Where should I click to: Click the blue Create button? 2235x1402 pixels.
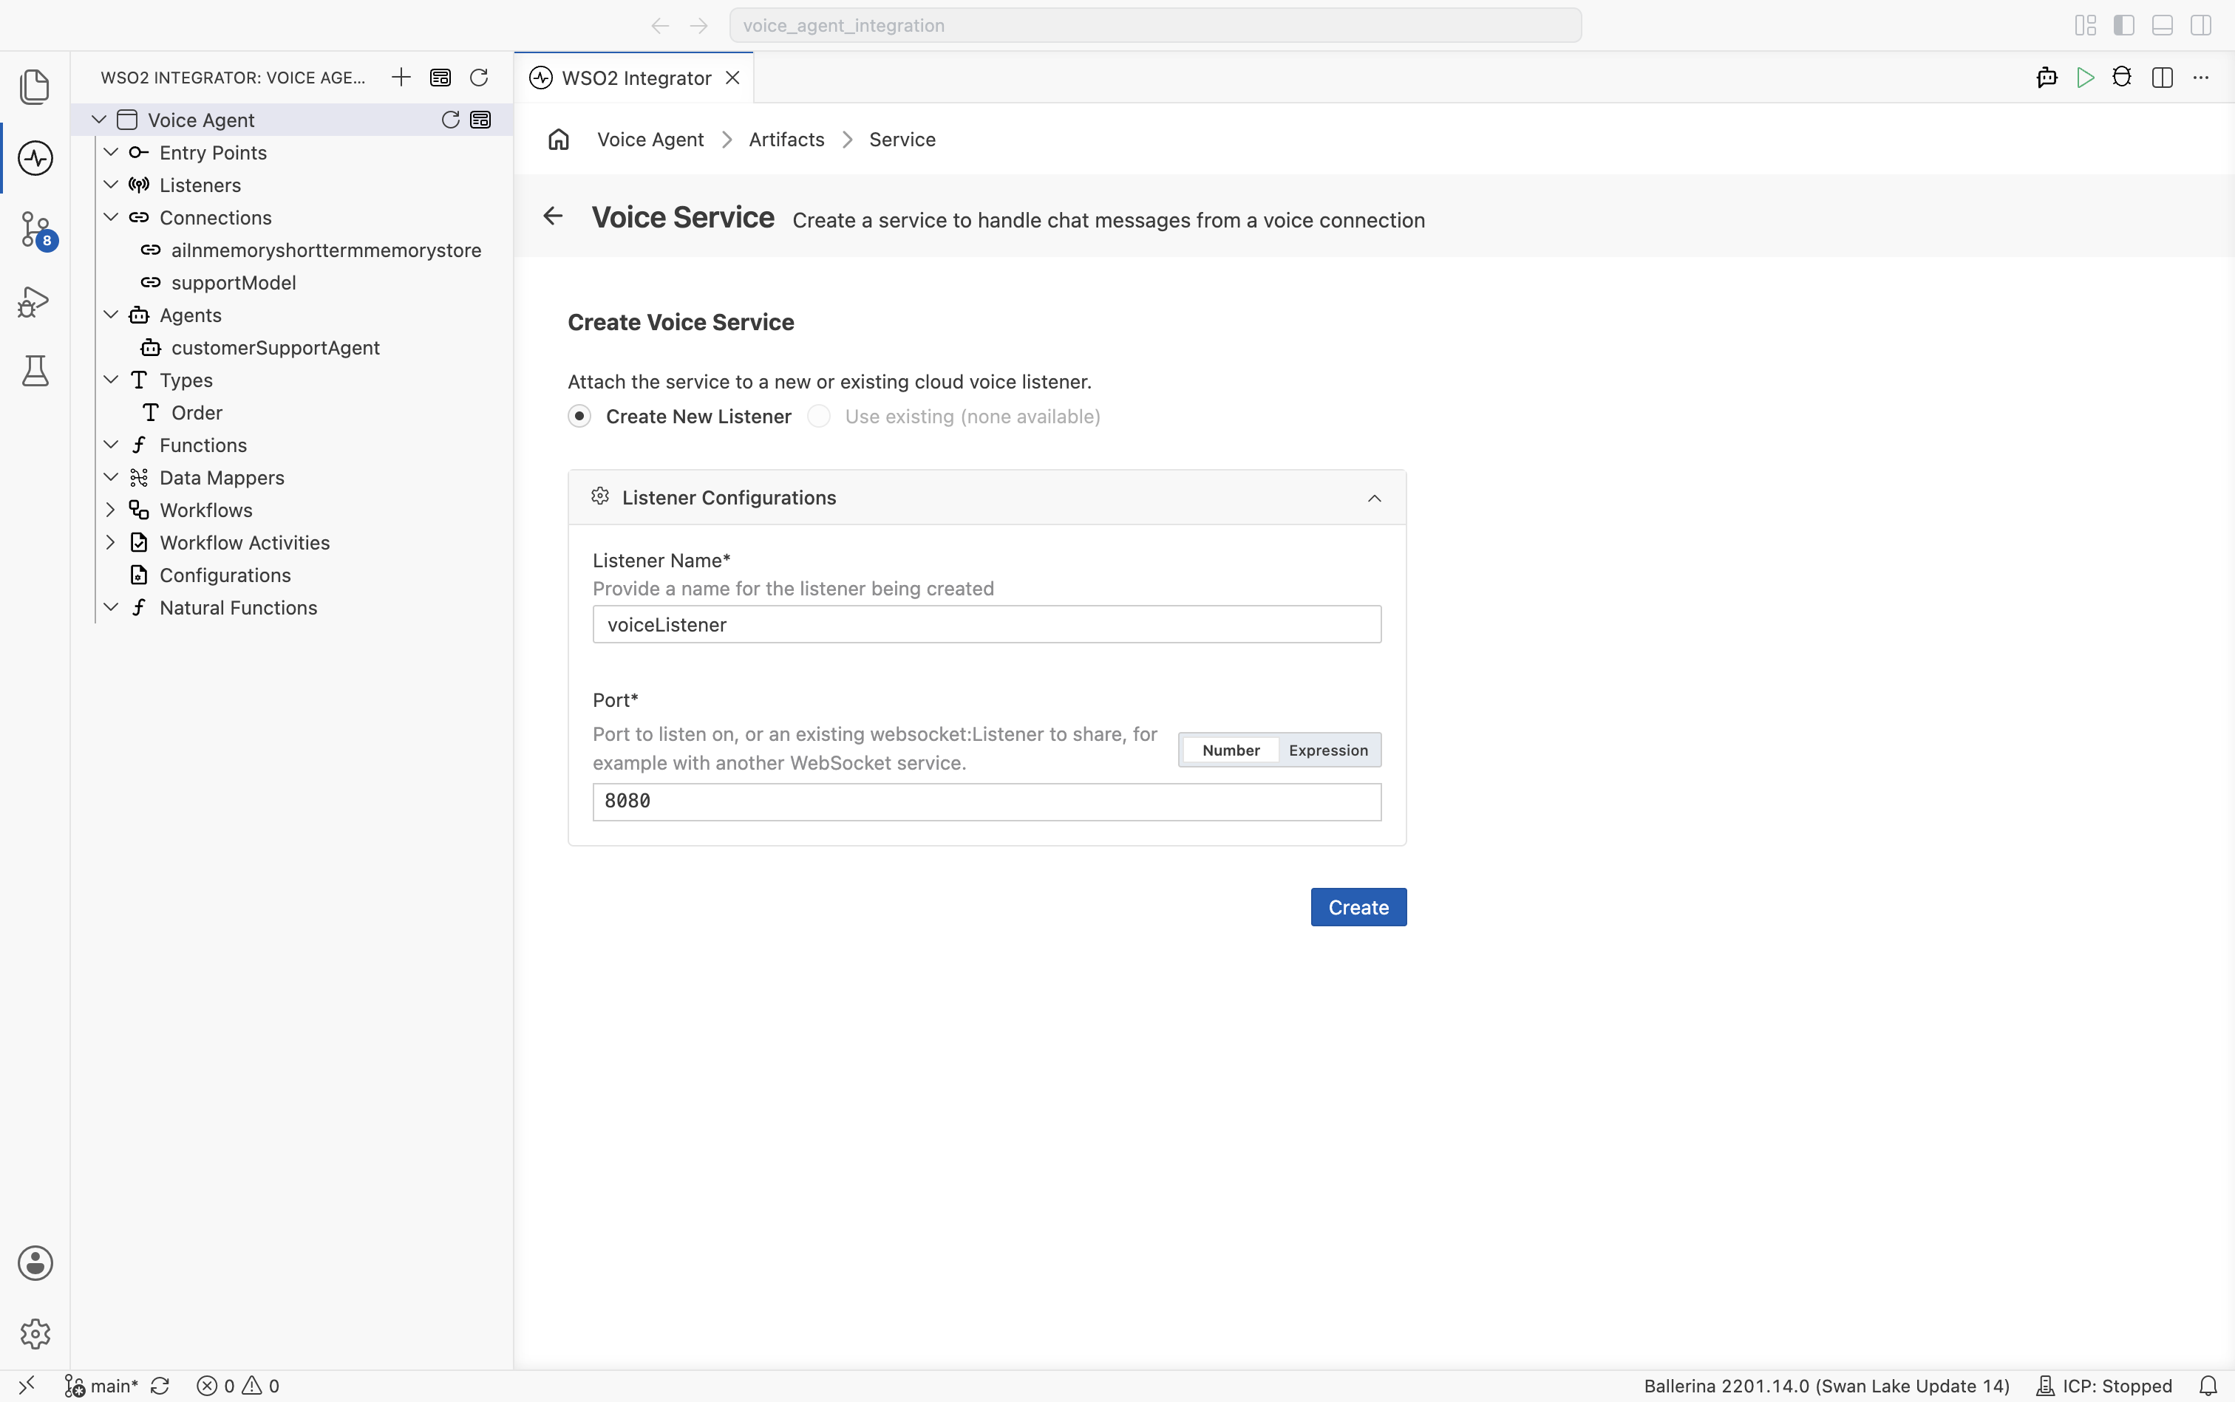tap(1358, 907)
